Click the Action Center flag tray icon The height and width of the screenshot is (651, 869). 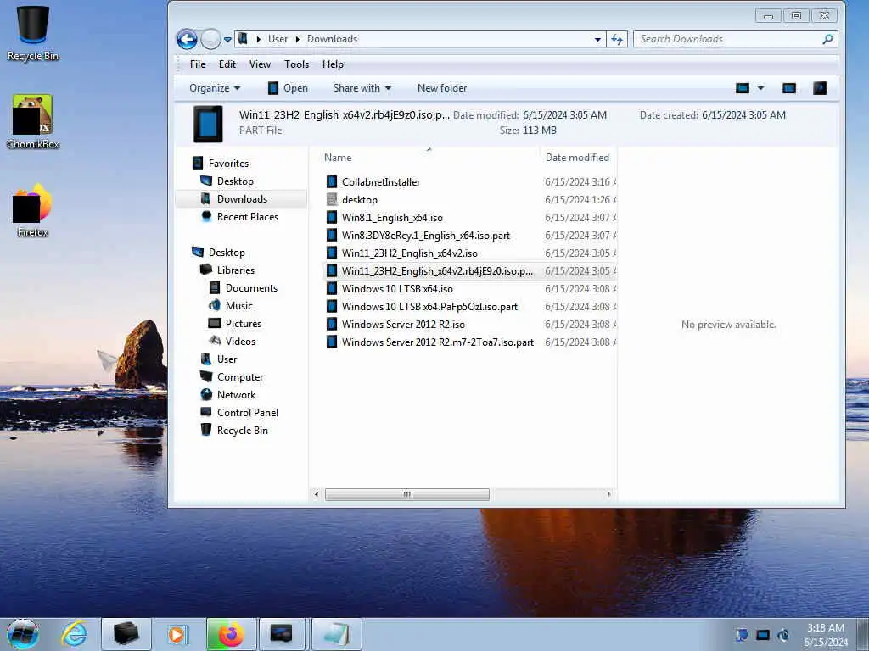pos(742,635)
